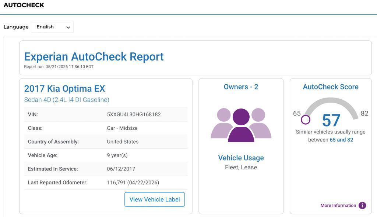
Task: Click the Country of Assembly label
Action: (53, 142)
